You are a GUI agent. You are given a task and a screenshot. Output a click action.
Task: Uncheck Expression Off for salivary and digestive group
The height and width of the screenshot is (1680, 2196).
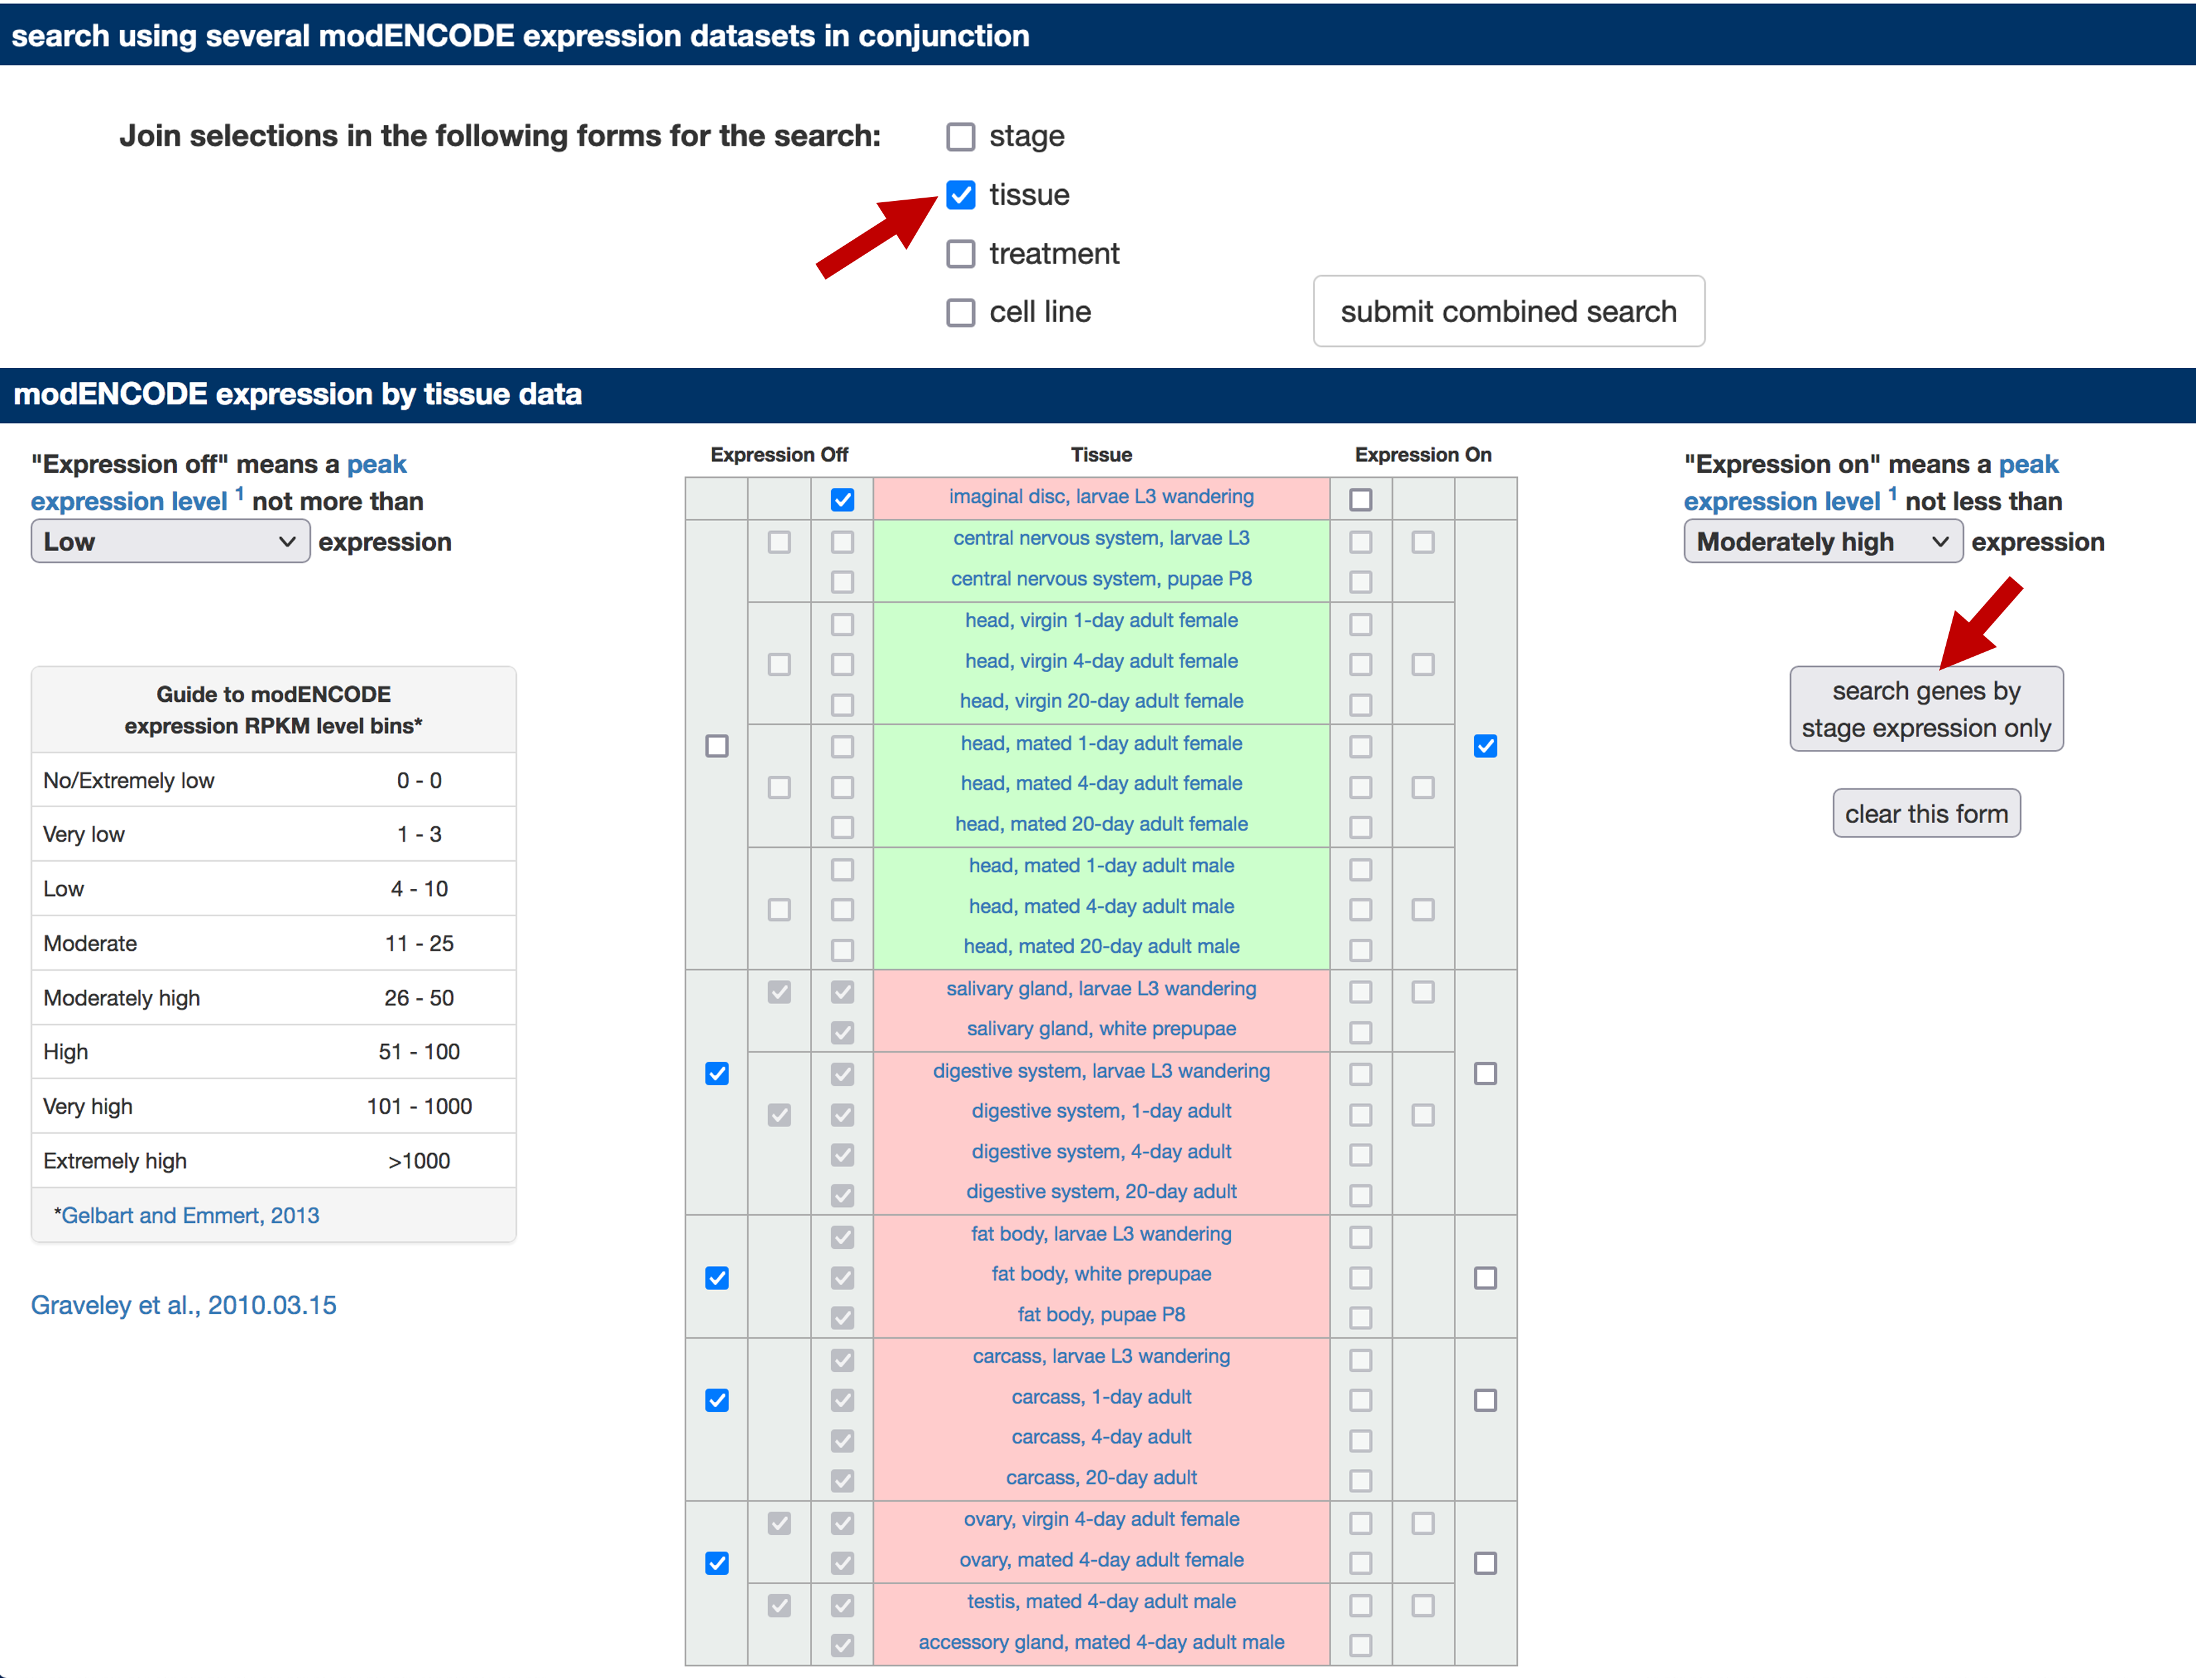pyautogui.click(x=716, y=1074)
